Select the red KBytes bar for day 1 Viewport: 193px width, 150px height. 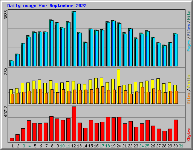point(12,139)
